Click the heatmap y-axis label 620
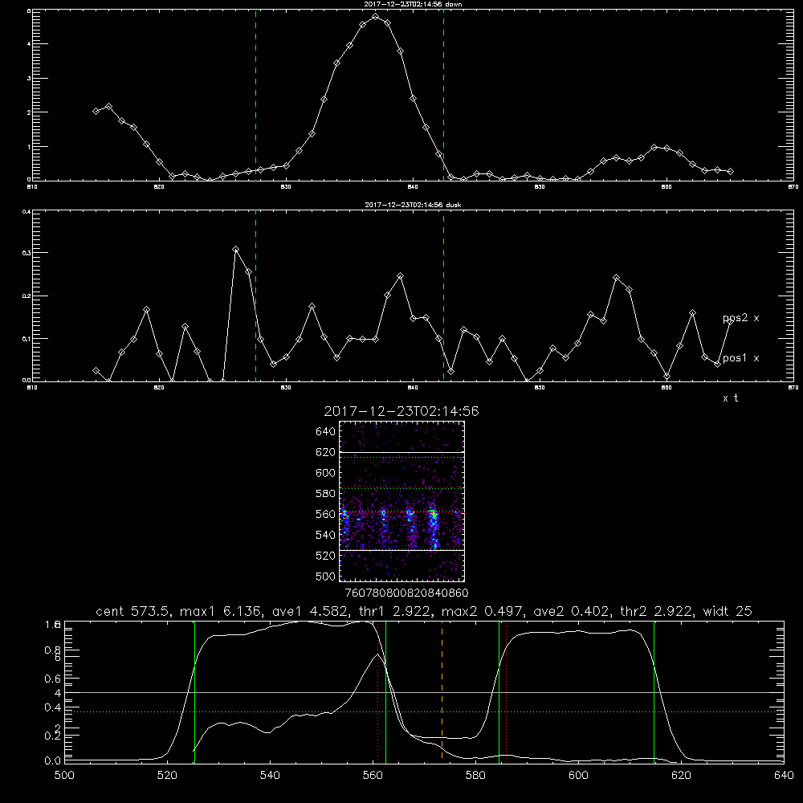 tap(326, 452)
